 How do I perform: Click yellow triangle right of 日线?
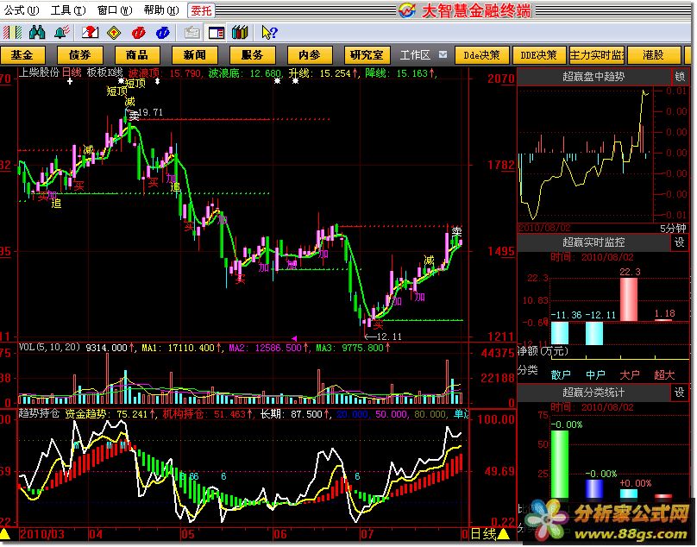pos(503,534)
